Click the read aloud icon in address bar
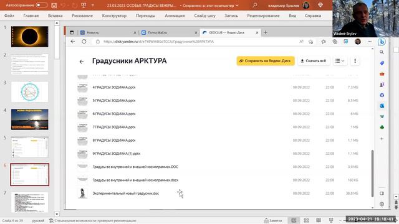 pos(301,42)
